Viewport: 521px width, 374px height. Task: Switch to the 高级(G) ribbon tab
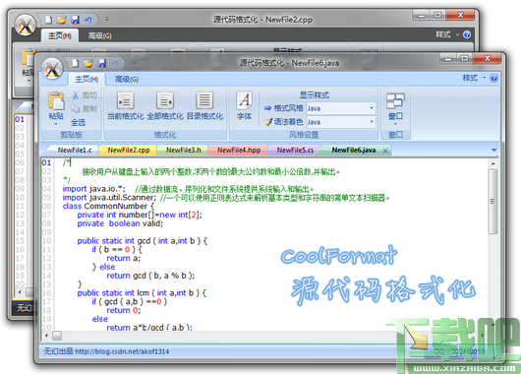click(127, 79)
